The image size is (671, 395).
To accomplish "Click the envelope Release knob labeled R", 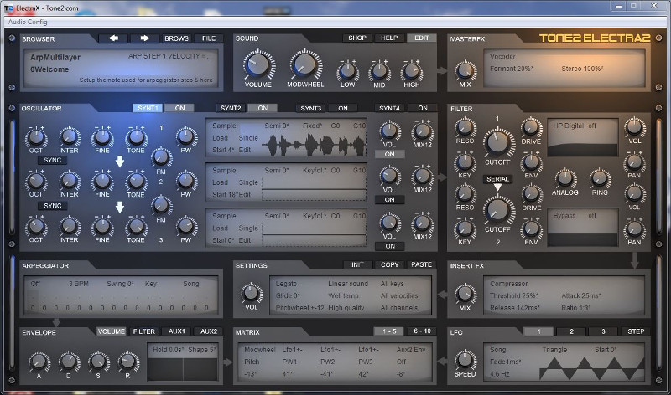I will (127, 362).
